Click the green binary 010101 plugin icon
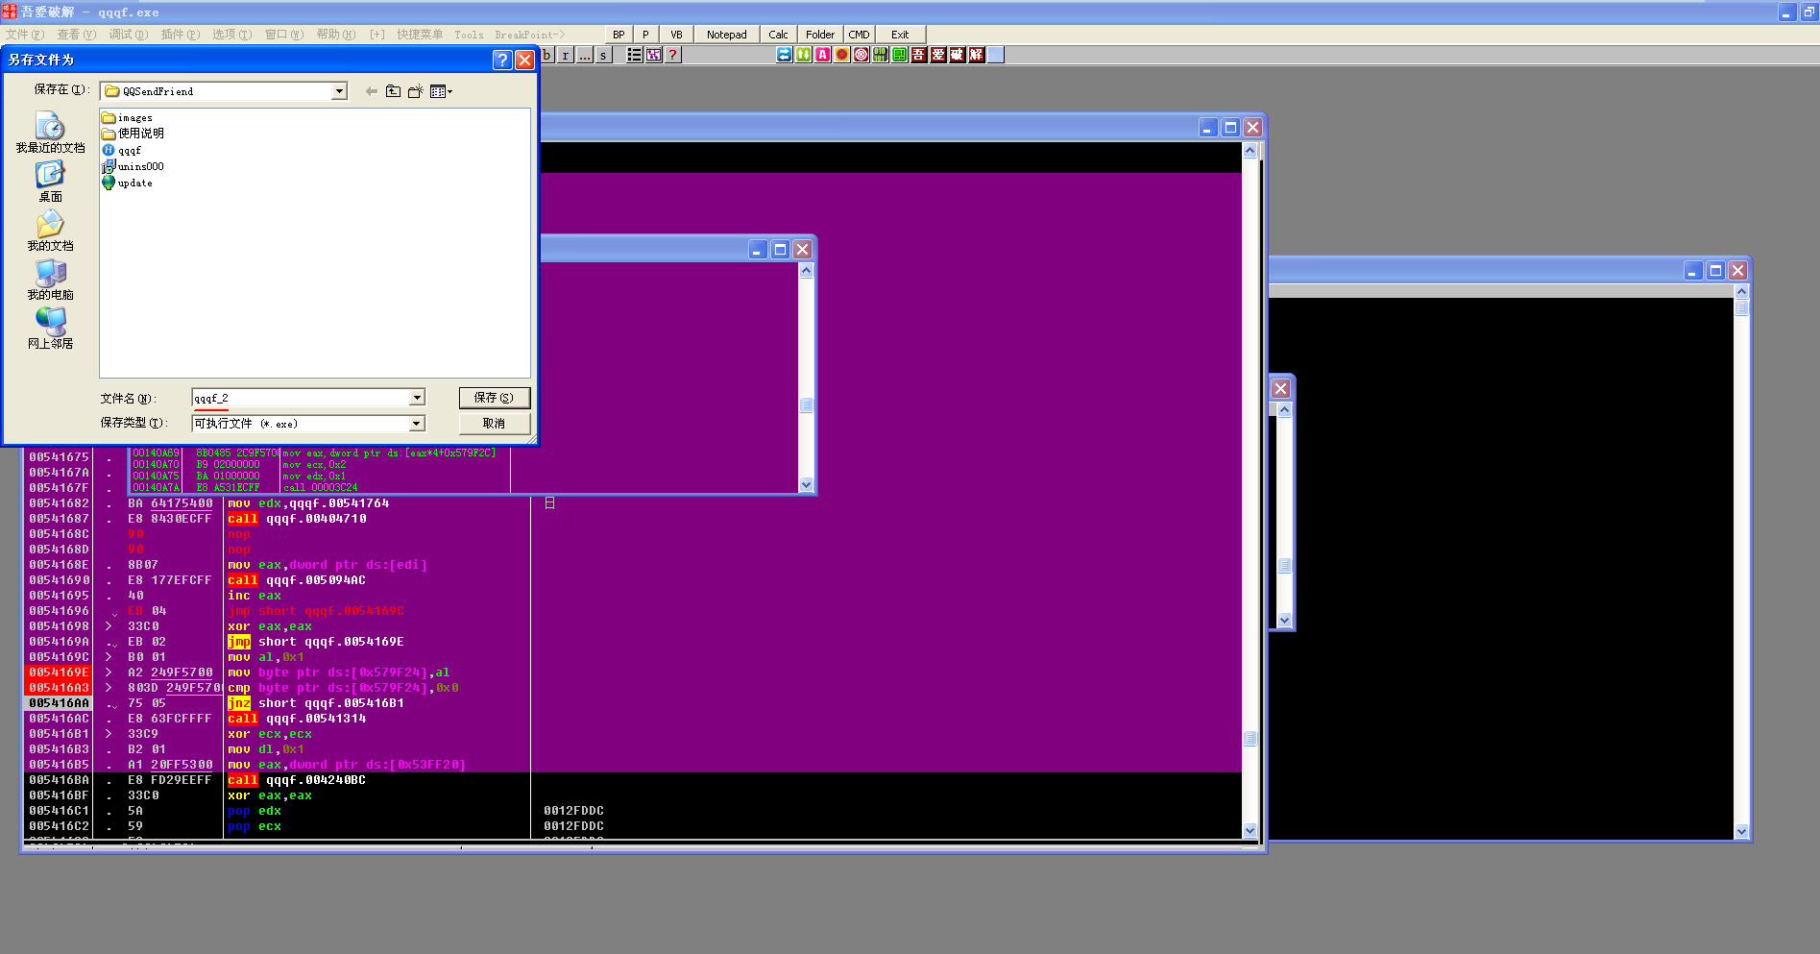This screenshot has height=954, width=1820. [881, 55]
